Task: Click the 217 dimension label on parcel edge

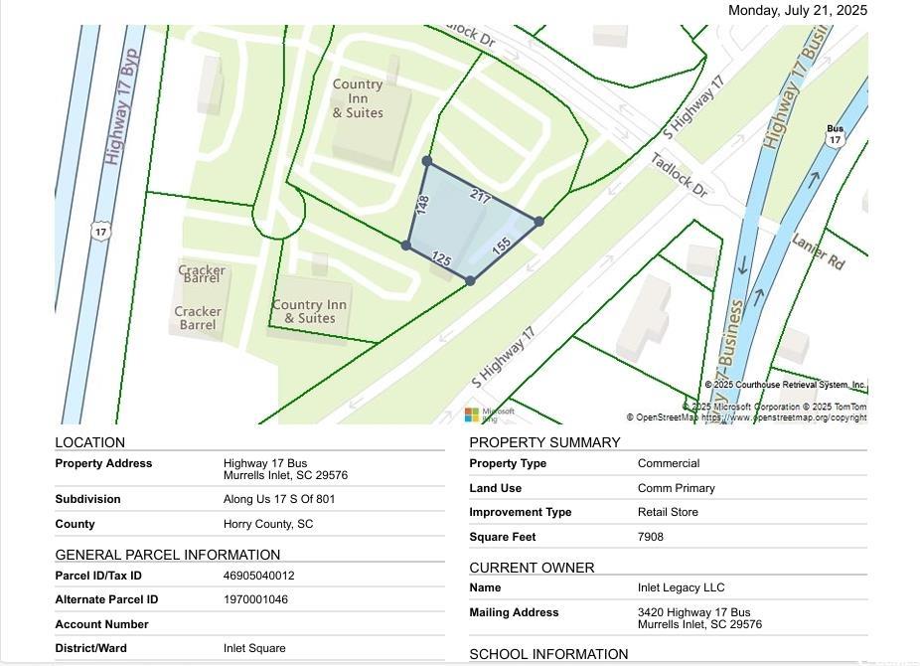Action: 481,197
